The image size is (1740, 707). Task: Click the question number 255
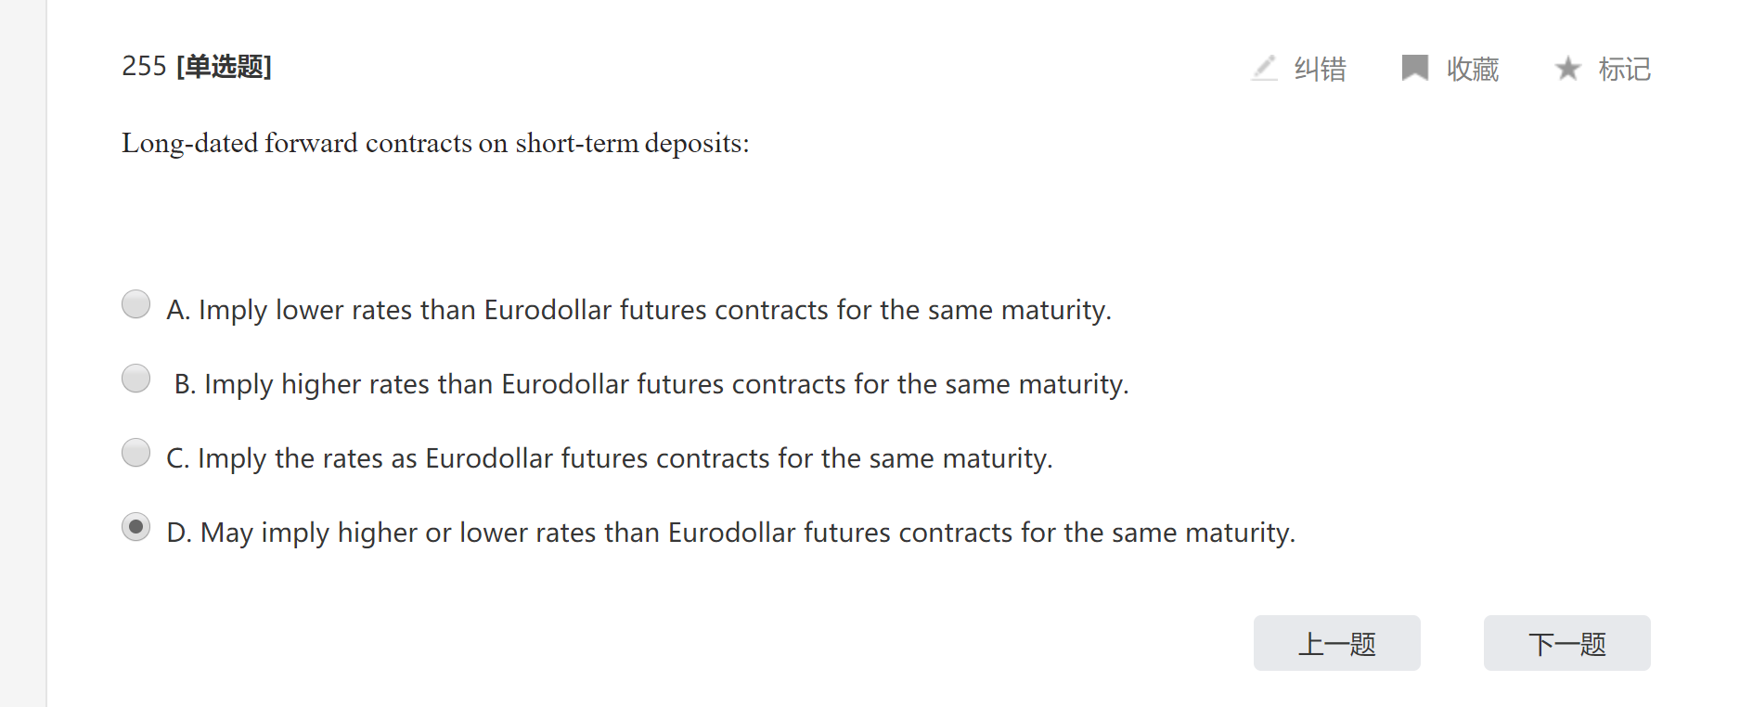pyautogui.click(x=144, y=67)
